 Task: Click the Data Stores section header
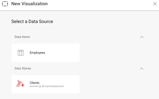(23, 68)
